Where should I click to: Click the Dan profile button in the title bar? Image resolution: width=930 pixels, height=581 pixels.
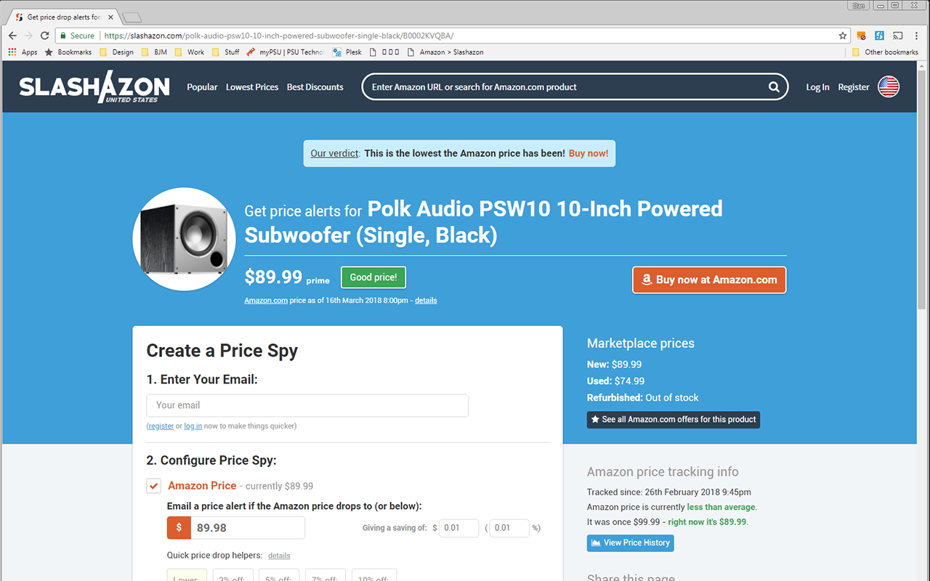tap(859, 5)
